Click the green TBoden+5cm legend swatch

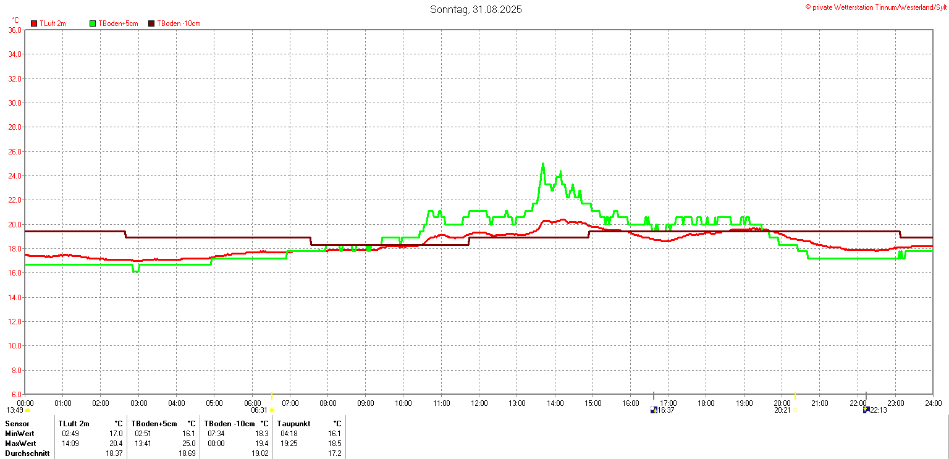93,23
